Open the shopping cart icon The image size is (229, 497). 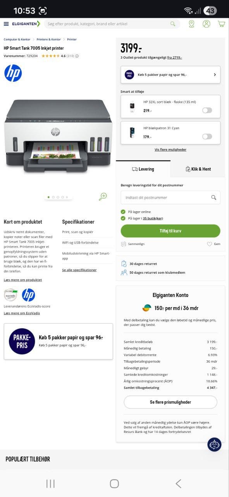[x=221, y=24]
